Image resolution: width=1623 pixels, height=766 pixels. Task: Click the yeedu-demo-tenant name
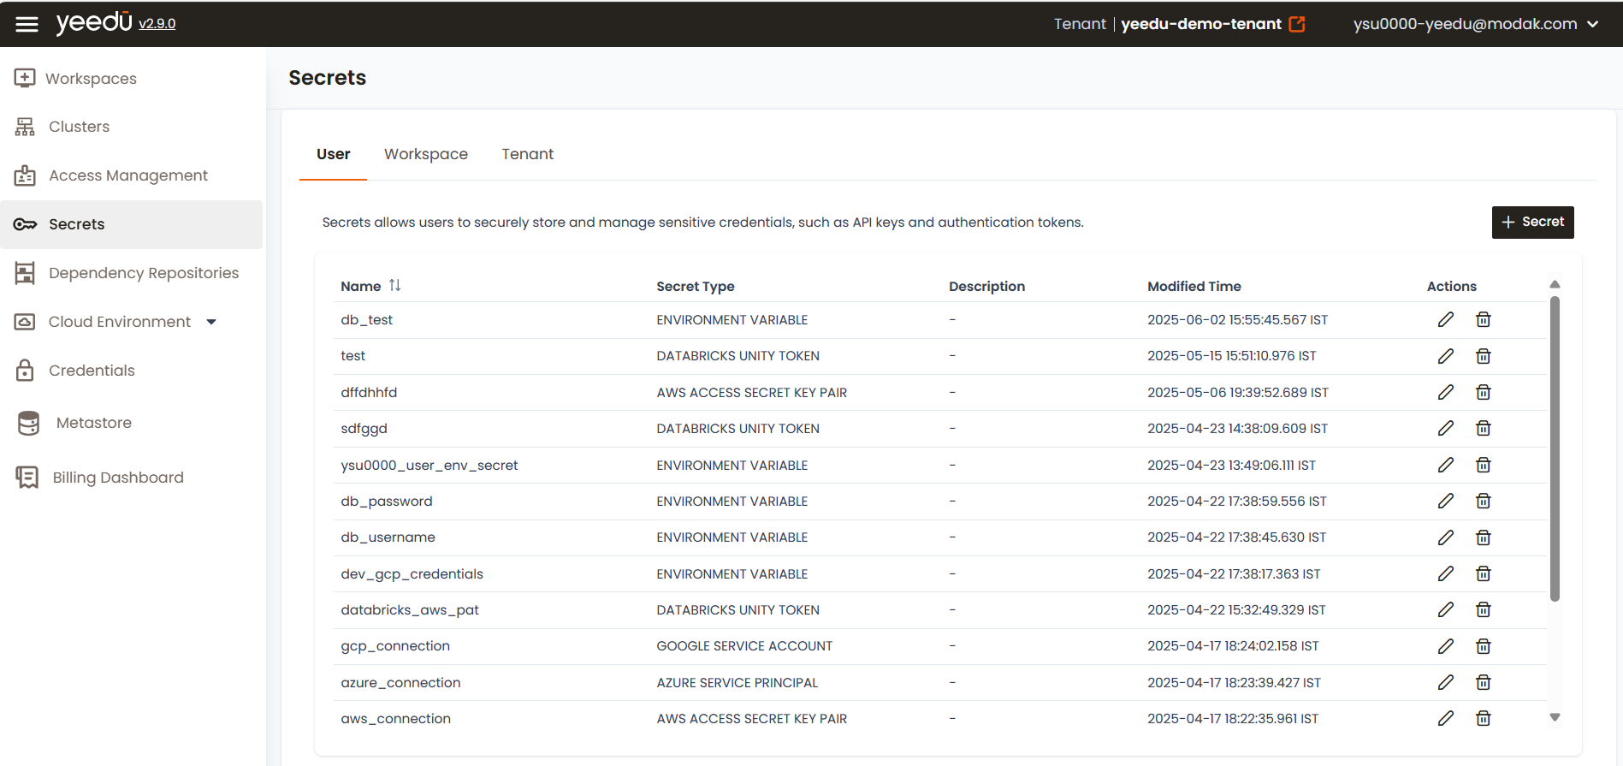(x=1201, y=24)
